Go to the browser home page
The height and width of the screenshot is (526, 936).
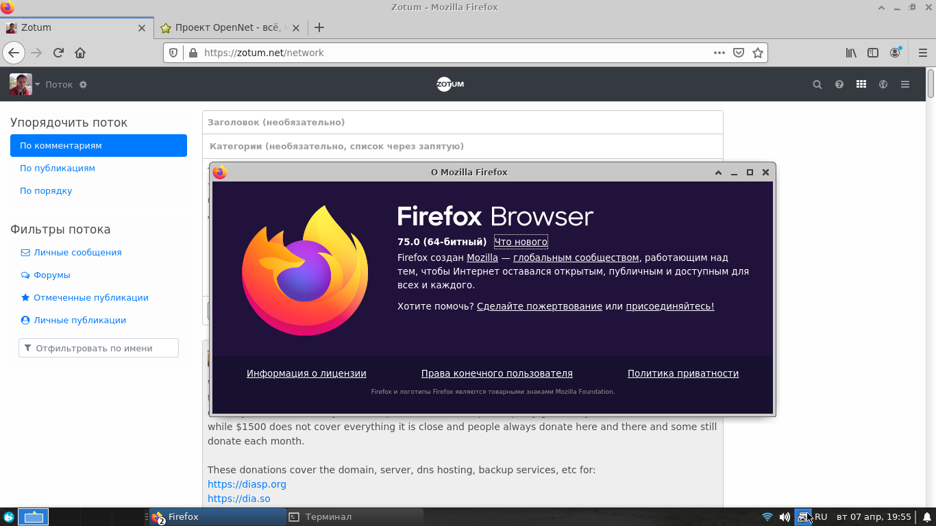[x=80, y=53]
